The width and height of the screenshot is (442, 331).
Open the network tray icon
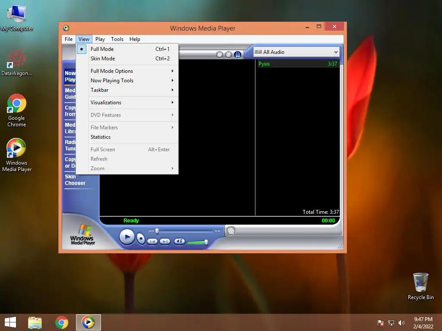pos(391,323)
